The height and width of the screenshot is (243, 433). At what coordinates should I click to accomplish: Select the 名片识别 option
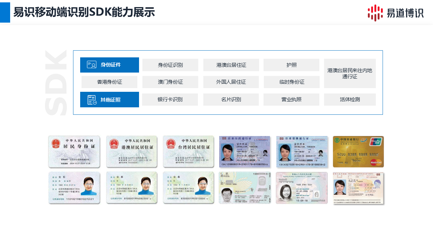tap(231, 100)
